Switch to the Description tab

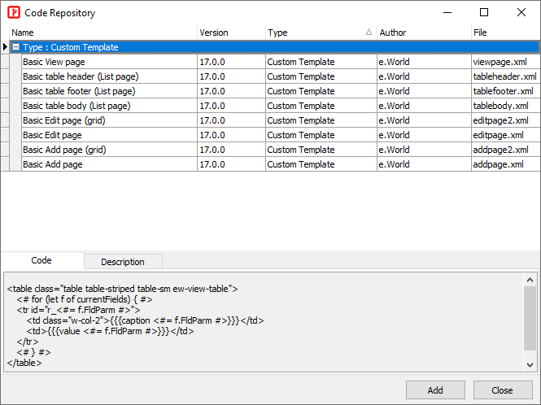122,262
